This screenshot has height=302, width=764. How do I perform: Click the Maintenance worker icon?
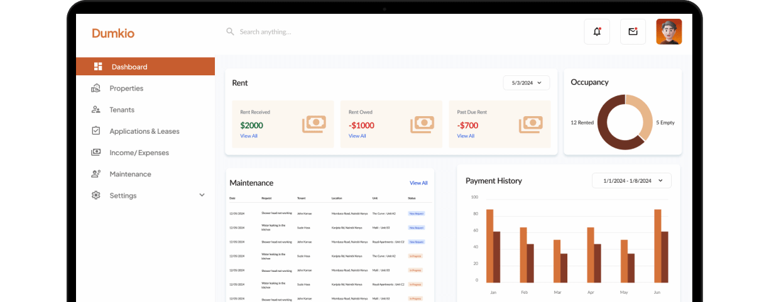coord(96,174)
